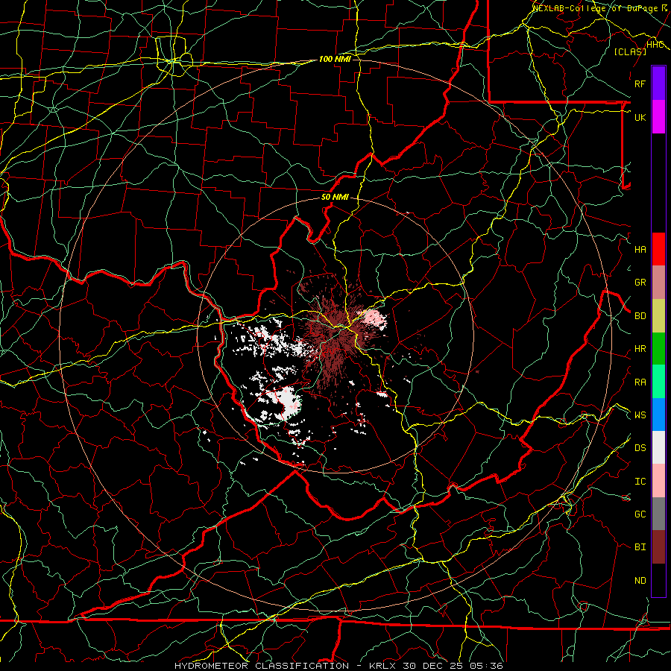Click the 'WS' legend label
Viewport: 671px width, 671px height.
pyautogui.click(x=640, y=415)
